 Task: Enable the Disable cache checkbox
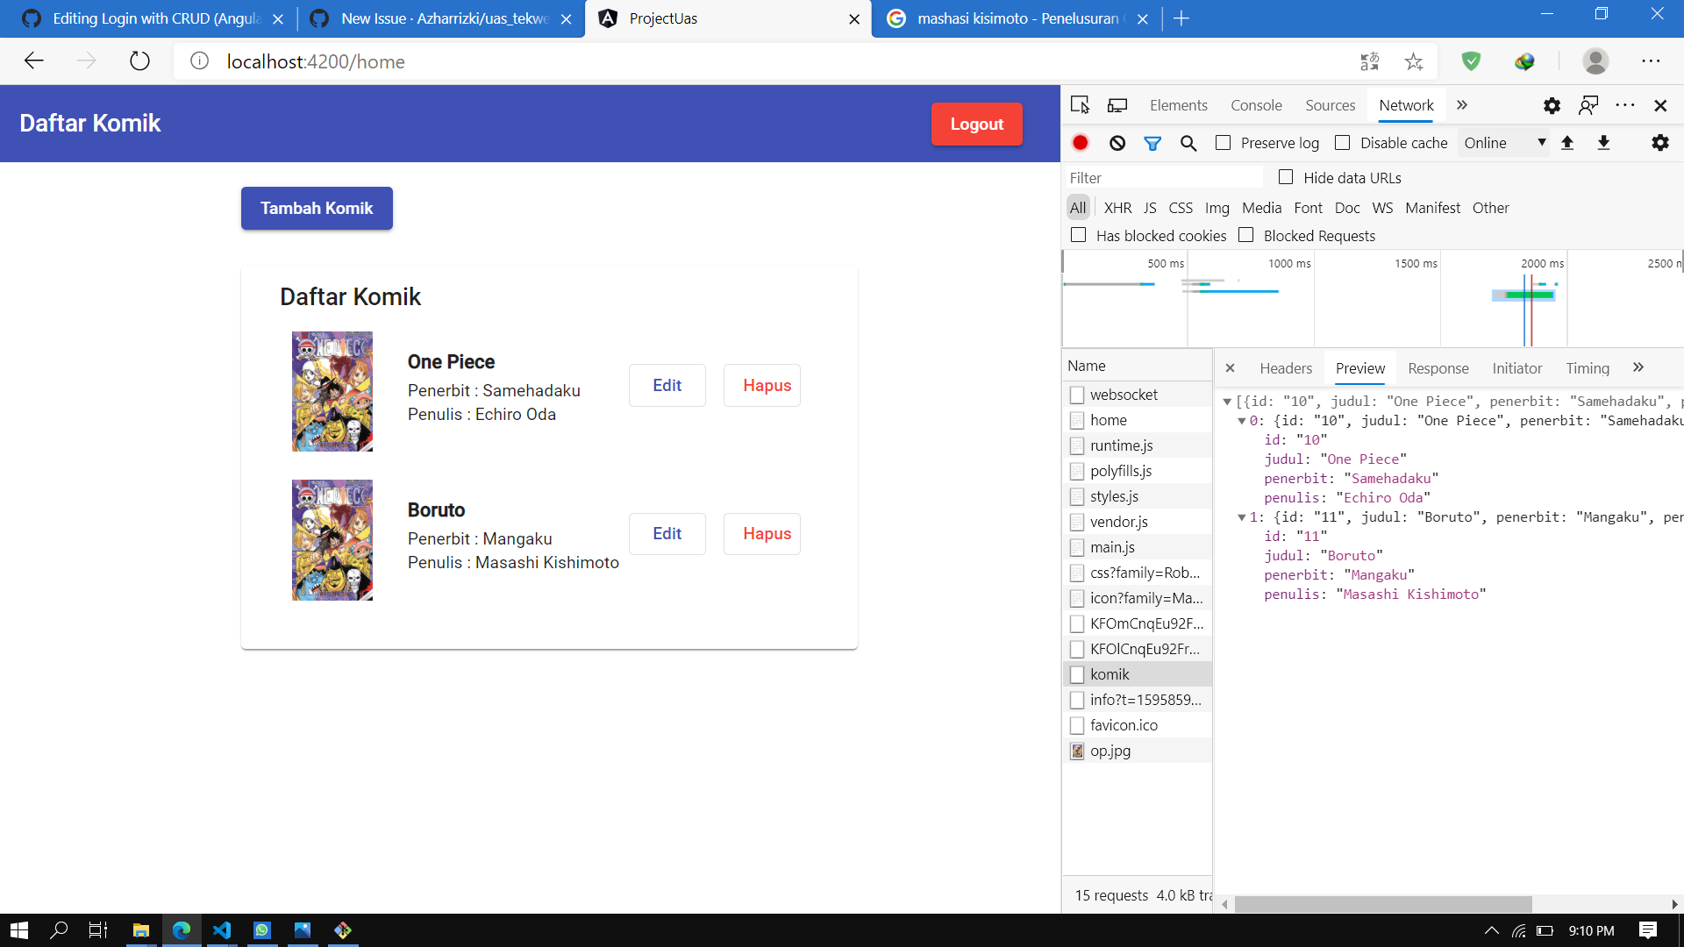(x=1342, y=143)
